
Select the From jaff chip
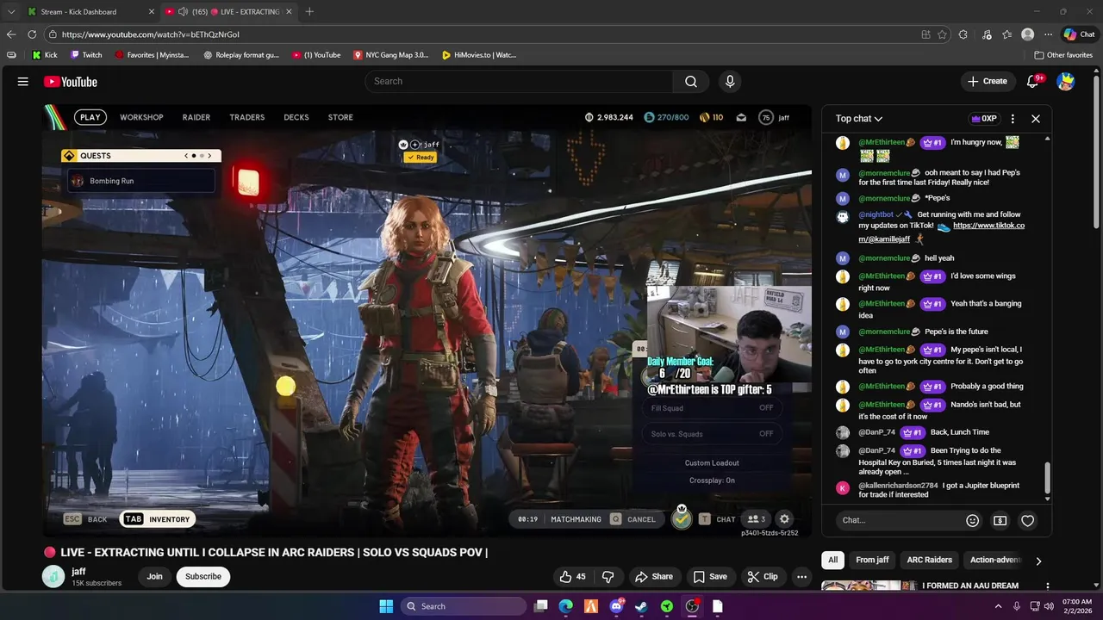tap(872, 561)
